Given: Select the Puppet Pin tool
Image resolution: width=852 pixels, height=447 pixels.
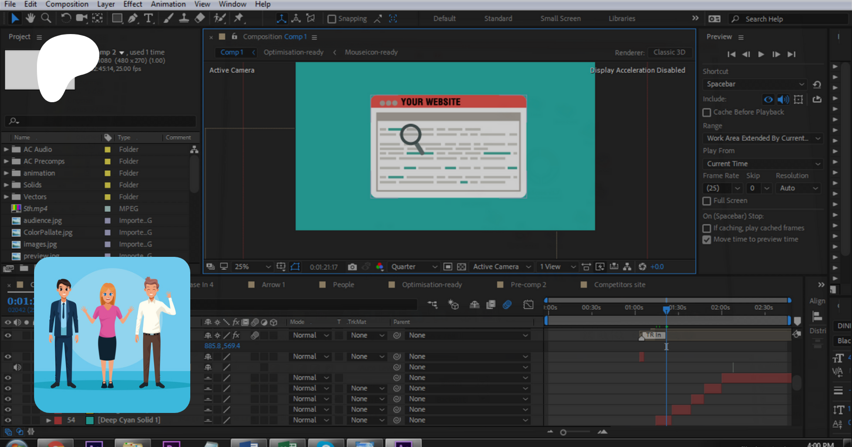Looking at the screenshot, I should (239, 18).
